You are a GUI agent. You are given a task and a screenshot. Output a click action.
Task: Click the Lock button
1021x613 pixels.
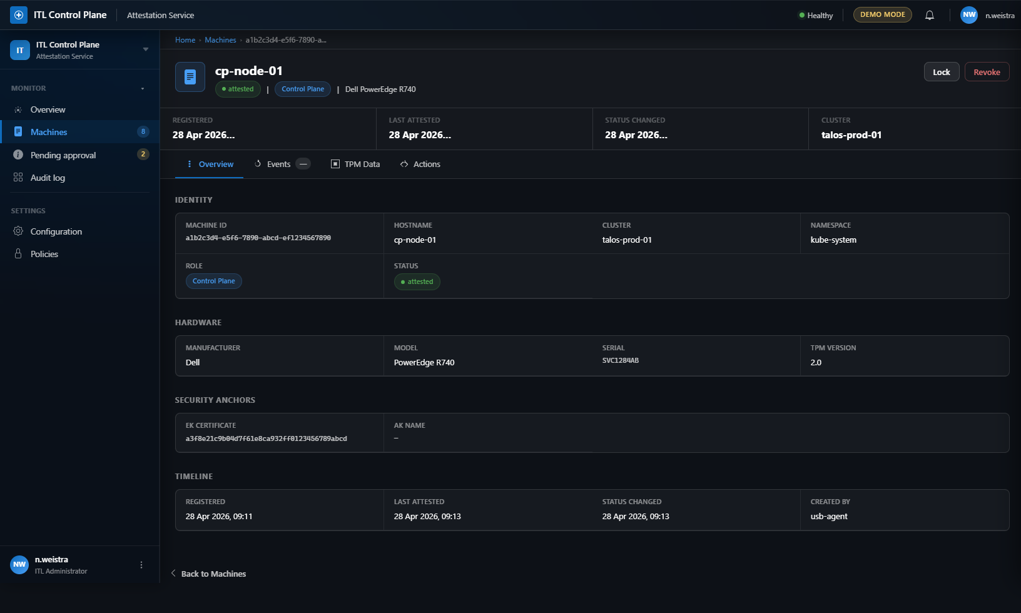click(x=942, y=72)
